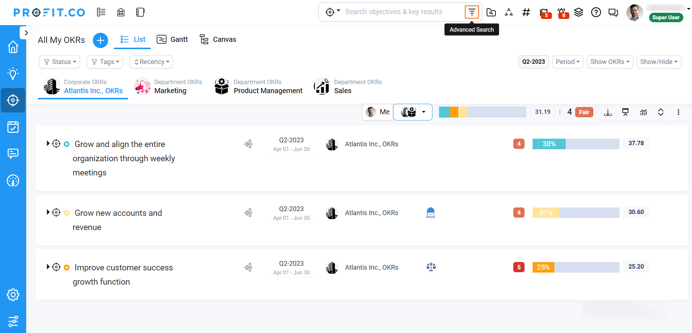Click the blue plus button to add OKR
The image size is (692, 333).
click(x=100, y=40)
